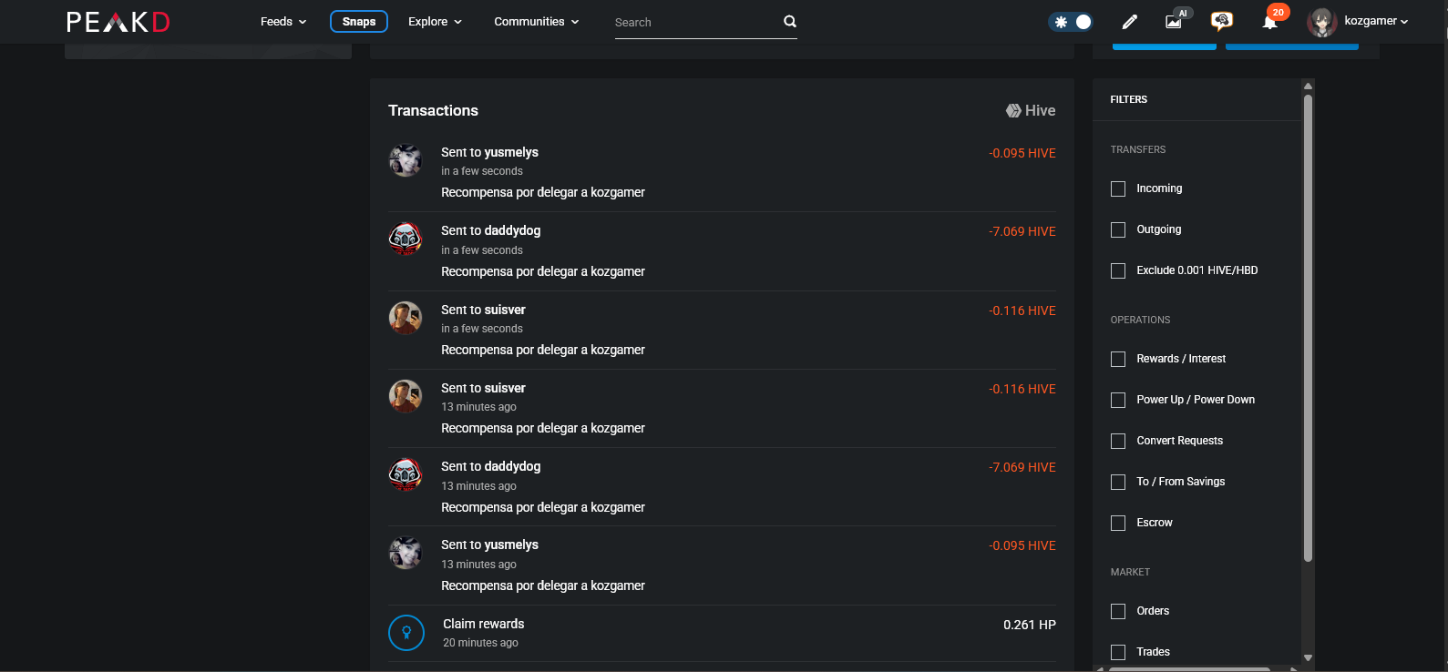1448x672 pixels.
Task: Check the To / From Savings filter
Action: [x=1118, y=482]
